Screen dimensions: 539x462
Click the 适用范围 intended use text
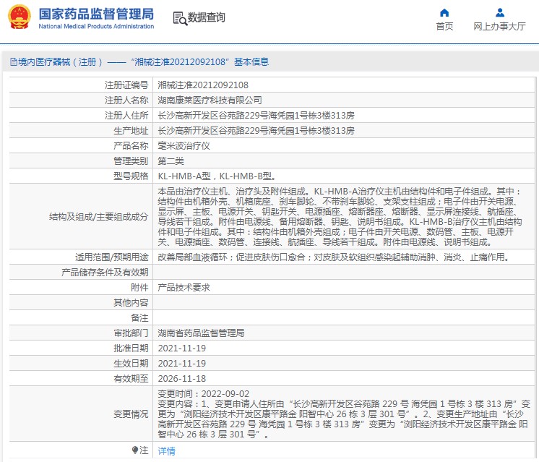pyautogui.click(x=335, y=257)
